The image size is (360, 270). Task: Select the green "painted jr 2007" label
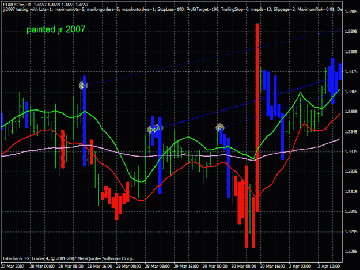pyautogui.click(x=56, y=29)
